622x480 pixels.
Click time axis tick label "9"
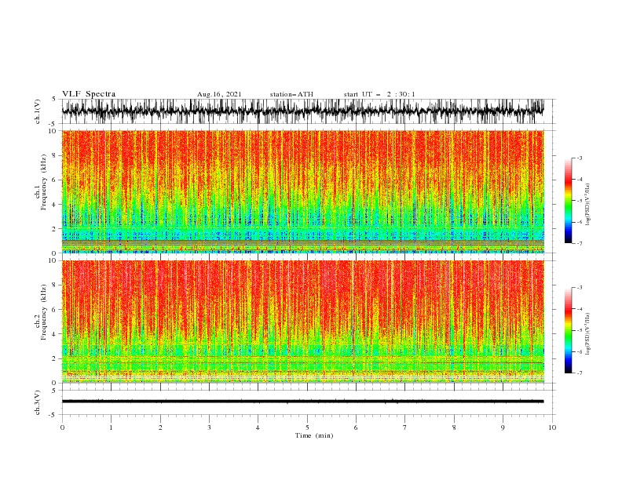pos(503,427)
